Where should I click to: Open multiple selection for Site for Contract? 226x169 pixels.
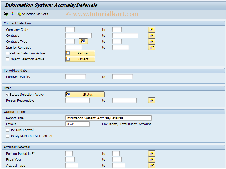(x=152, y=47)
